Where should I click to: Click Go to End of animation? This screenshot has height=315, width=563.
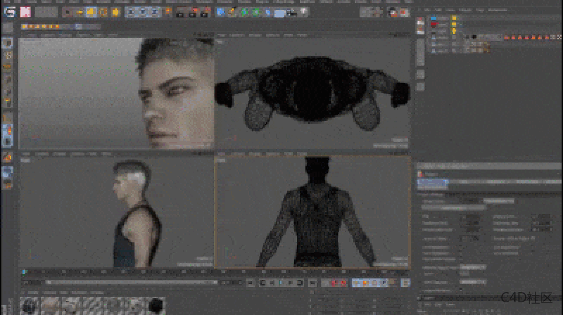coord(300,283)
